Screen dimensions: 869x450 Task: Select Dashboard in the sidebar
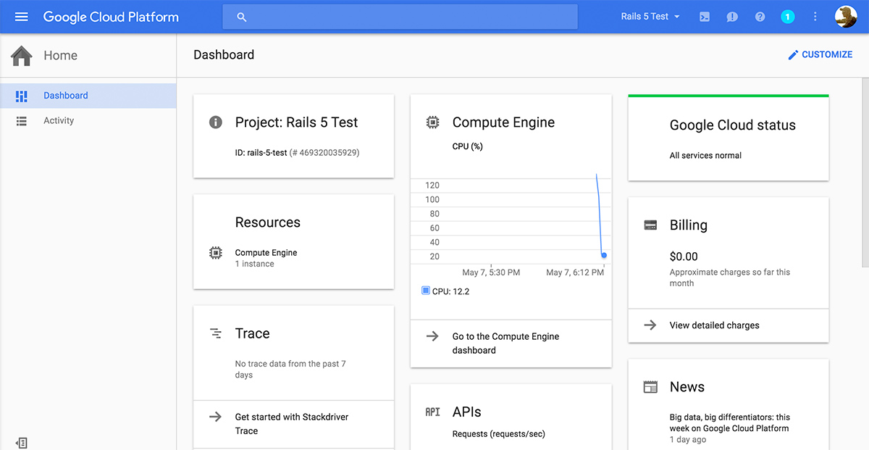click(88, 96)
